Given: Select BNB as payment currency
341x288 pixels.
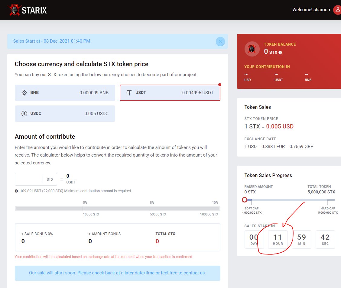Looking at the screenshot, I should tap(65, 92).
